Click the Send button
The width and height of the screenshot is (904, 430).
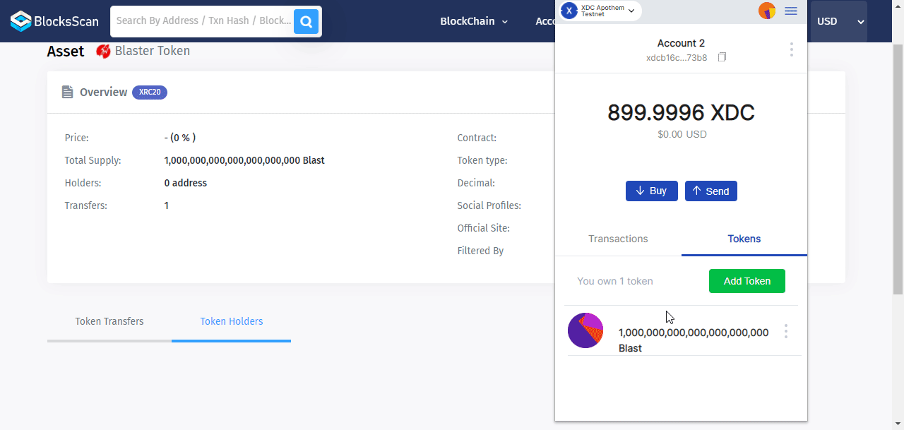click(x=711, y=191)
